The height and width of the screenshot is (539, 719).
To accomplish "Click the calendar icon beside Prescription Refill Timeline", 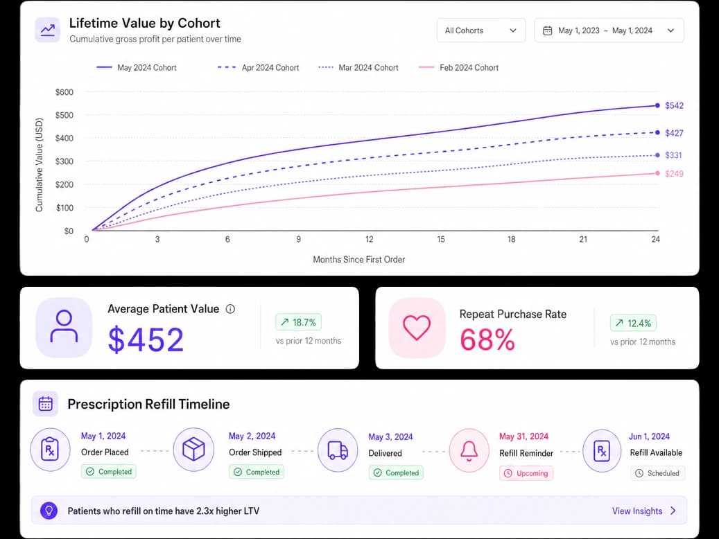I will pos(45,404).
